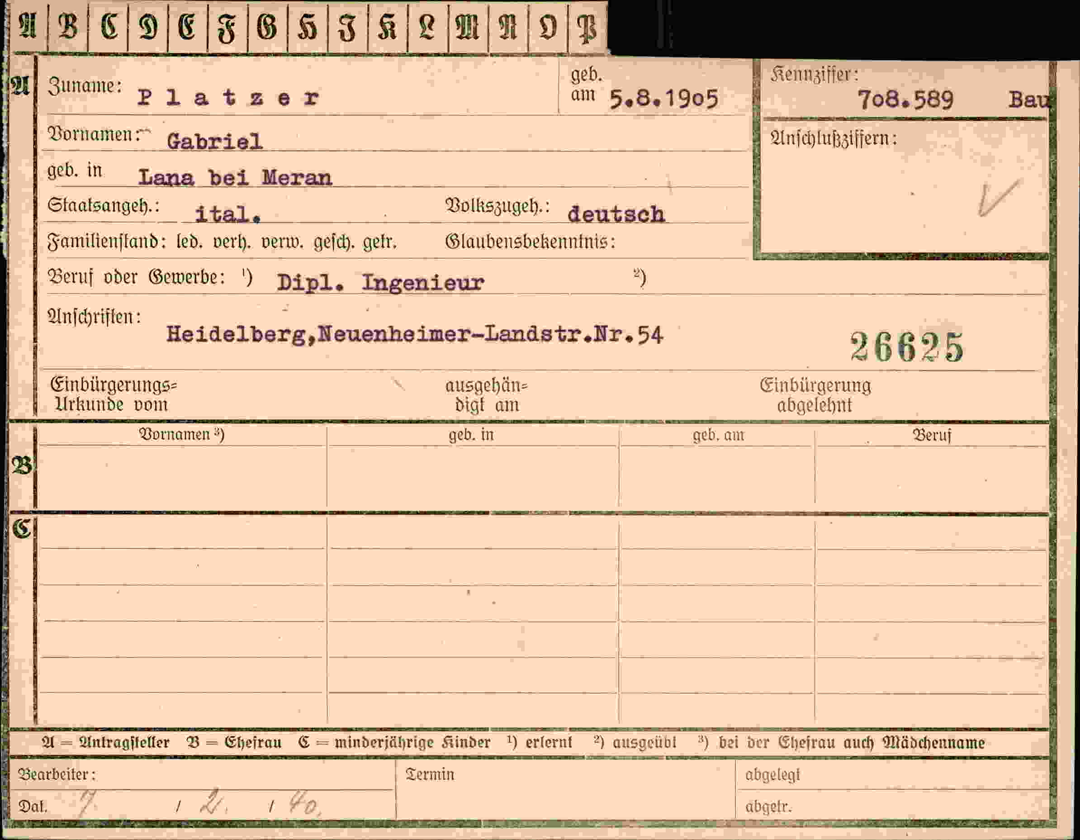
Task: Click the letter B index tab at top
Action: tap(68, 27)
